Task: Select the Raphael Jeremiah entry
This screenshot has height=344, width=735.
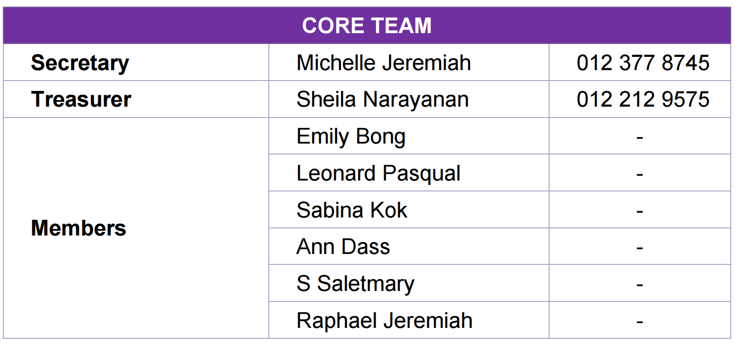Action: (x=384, y=321)
